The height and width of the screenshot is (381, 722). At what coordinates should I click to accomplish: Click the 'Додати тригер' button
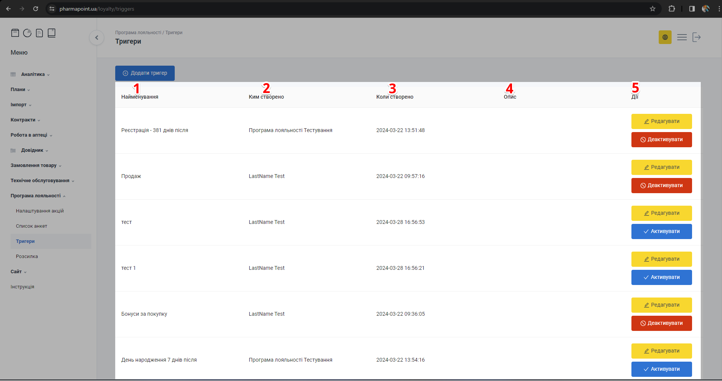point(145,73)
